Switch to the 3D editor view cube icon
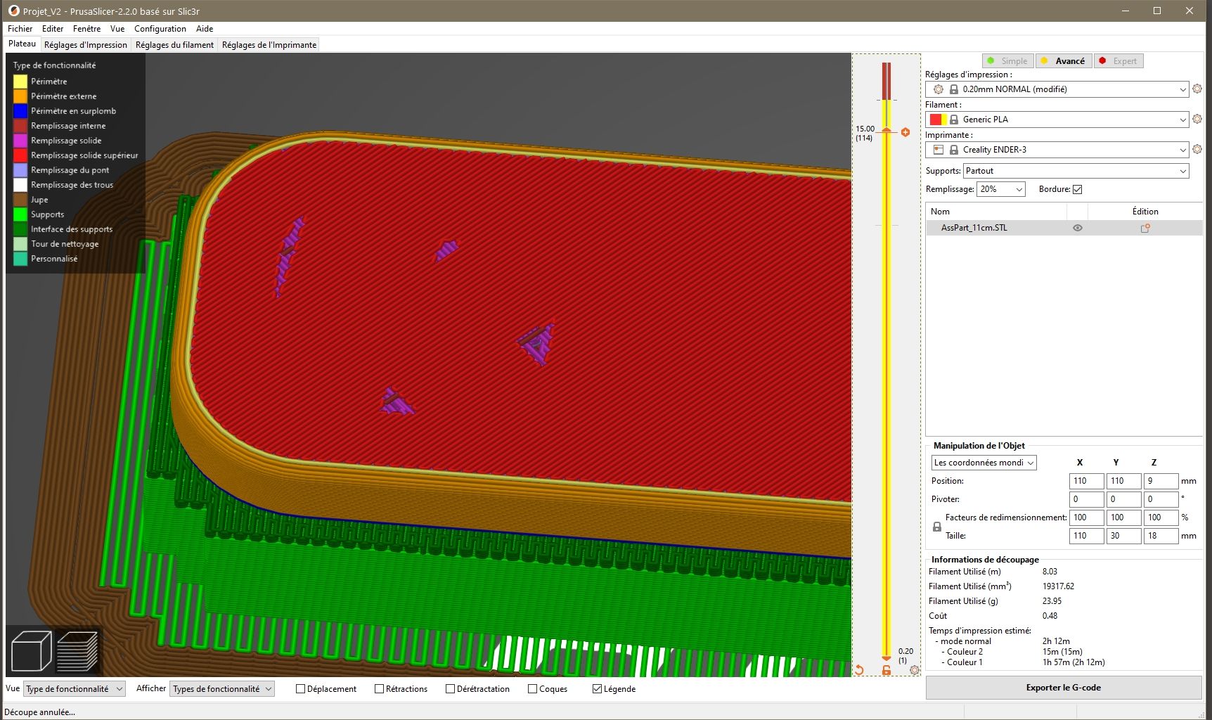This screenshot has height=720, width=1212. 31,650
